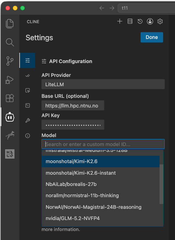Open the Search view in activity bar
175x240 pixels.
coord(10,42)
